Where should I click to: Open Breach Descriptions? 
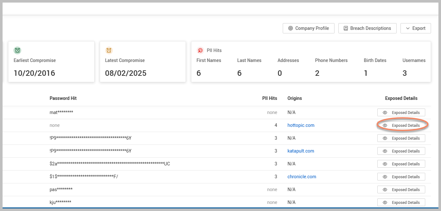367,28
